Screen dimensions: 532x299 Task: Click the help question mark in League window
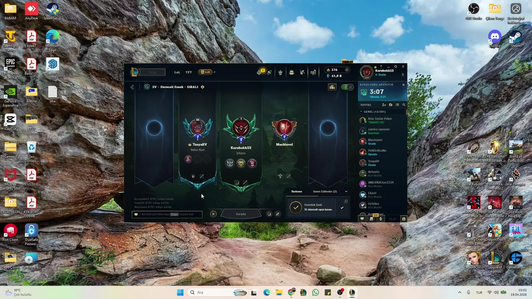(381, 66)
